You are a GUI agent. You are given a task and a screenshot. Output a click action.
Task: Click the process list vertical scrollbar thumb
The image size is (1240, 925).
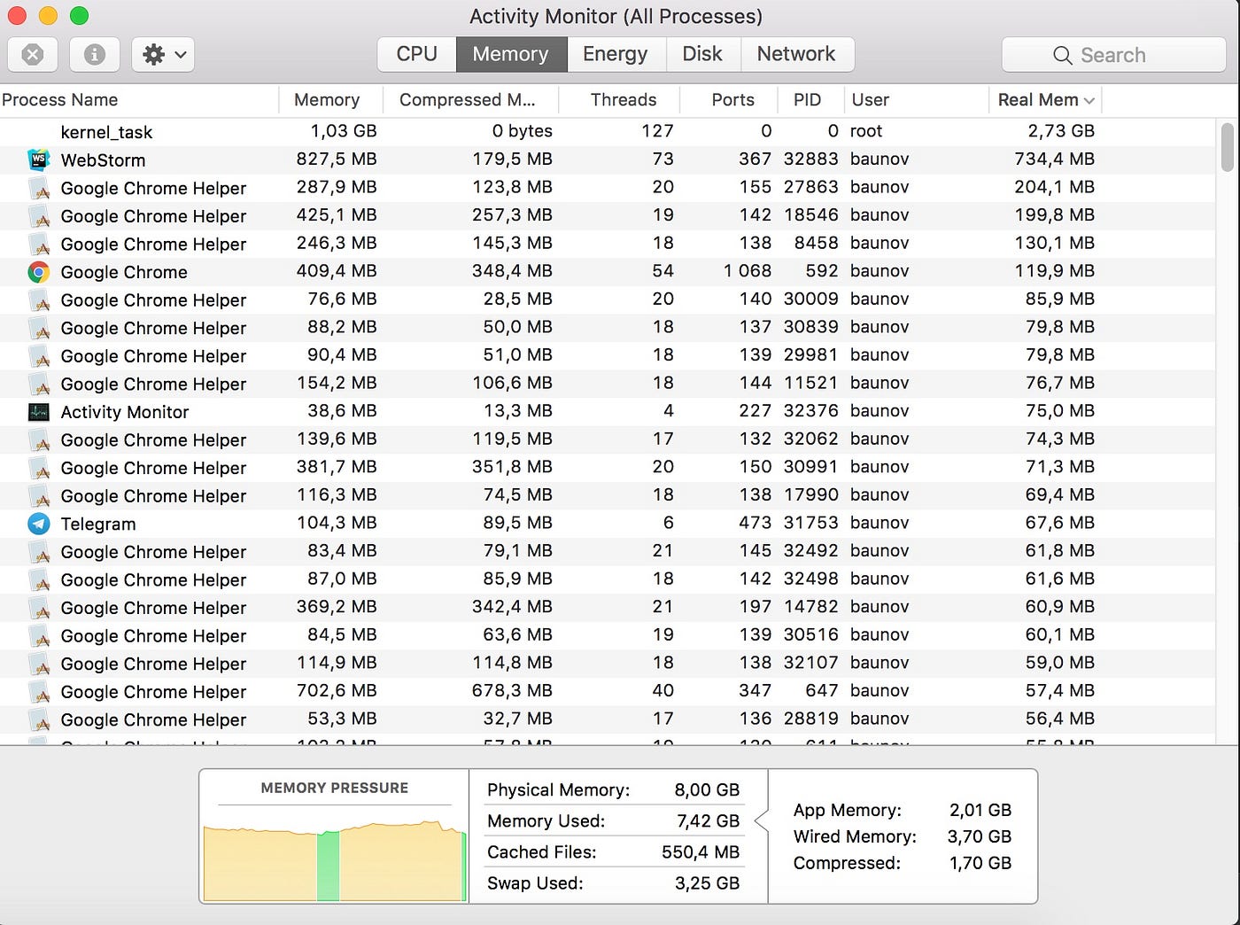(x=1227, y=147)
